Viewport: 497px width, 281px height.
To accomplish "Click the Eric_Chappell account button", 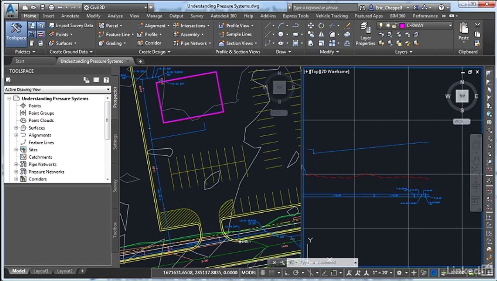I will point(388,7).
